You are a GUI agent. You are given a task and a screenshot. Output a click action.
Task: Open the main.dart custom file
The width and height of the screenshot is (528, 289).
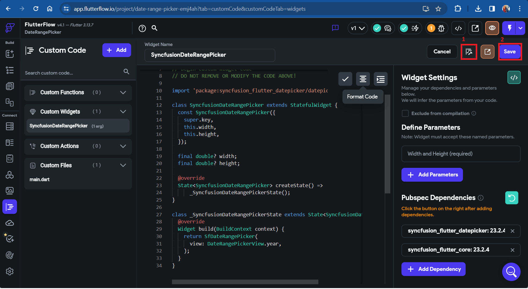[x=39, y=180]
